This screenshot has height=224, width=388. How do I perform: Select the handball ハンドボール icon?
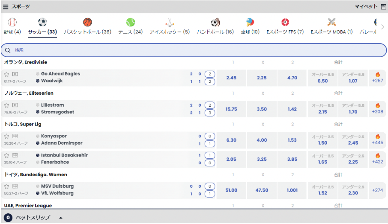click(x=215, y=22)
